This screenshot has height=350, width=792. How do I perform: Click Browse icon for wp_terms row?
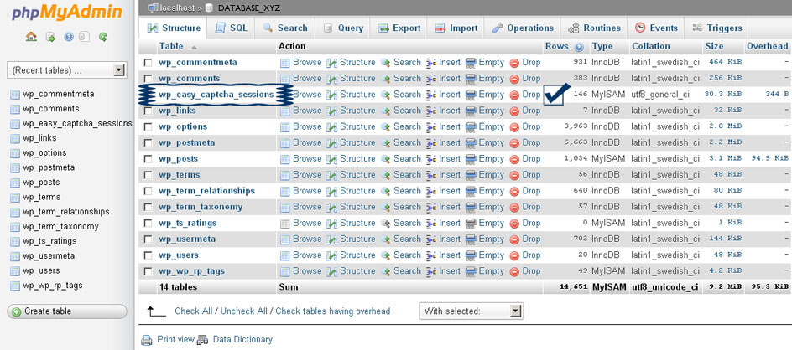pos(285,176)
